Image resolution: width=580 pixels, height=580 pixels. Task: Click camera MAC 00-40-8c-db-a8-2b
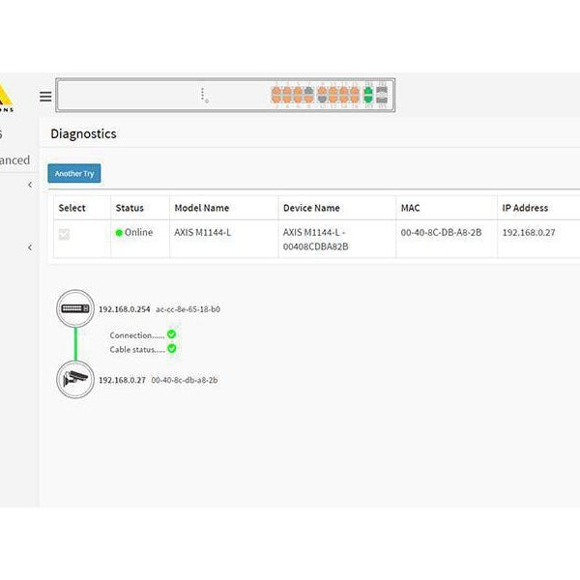pyautogui.click(x=185, y=380)
